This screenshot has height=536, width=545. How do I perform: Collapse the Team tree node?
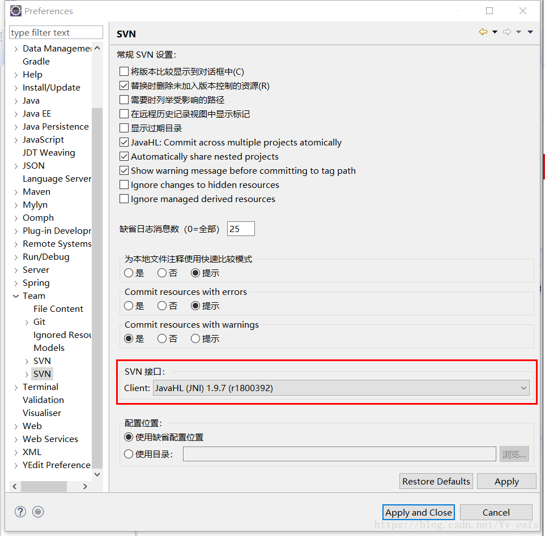point(16,296)
